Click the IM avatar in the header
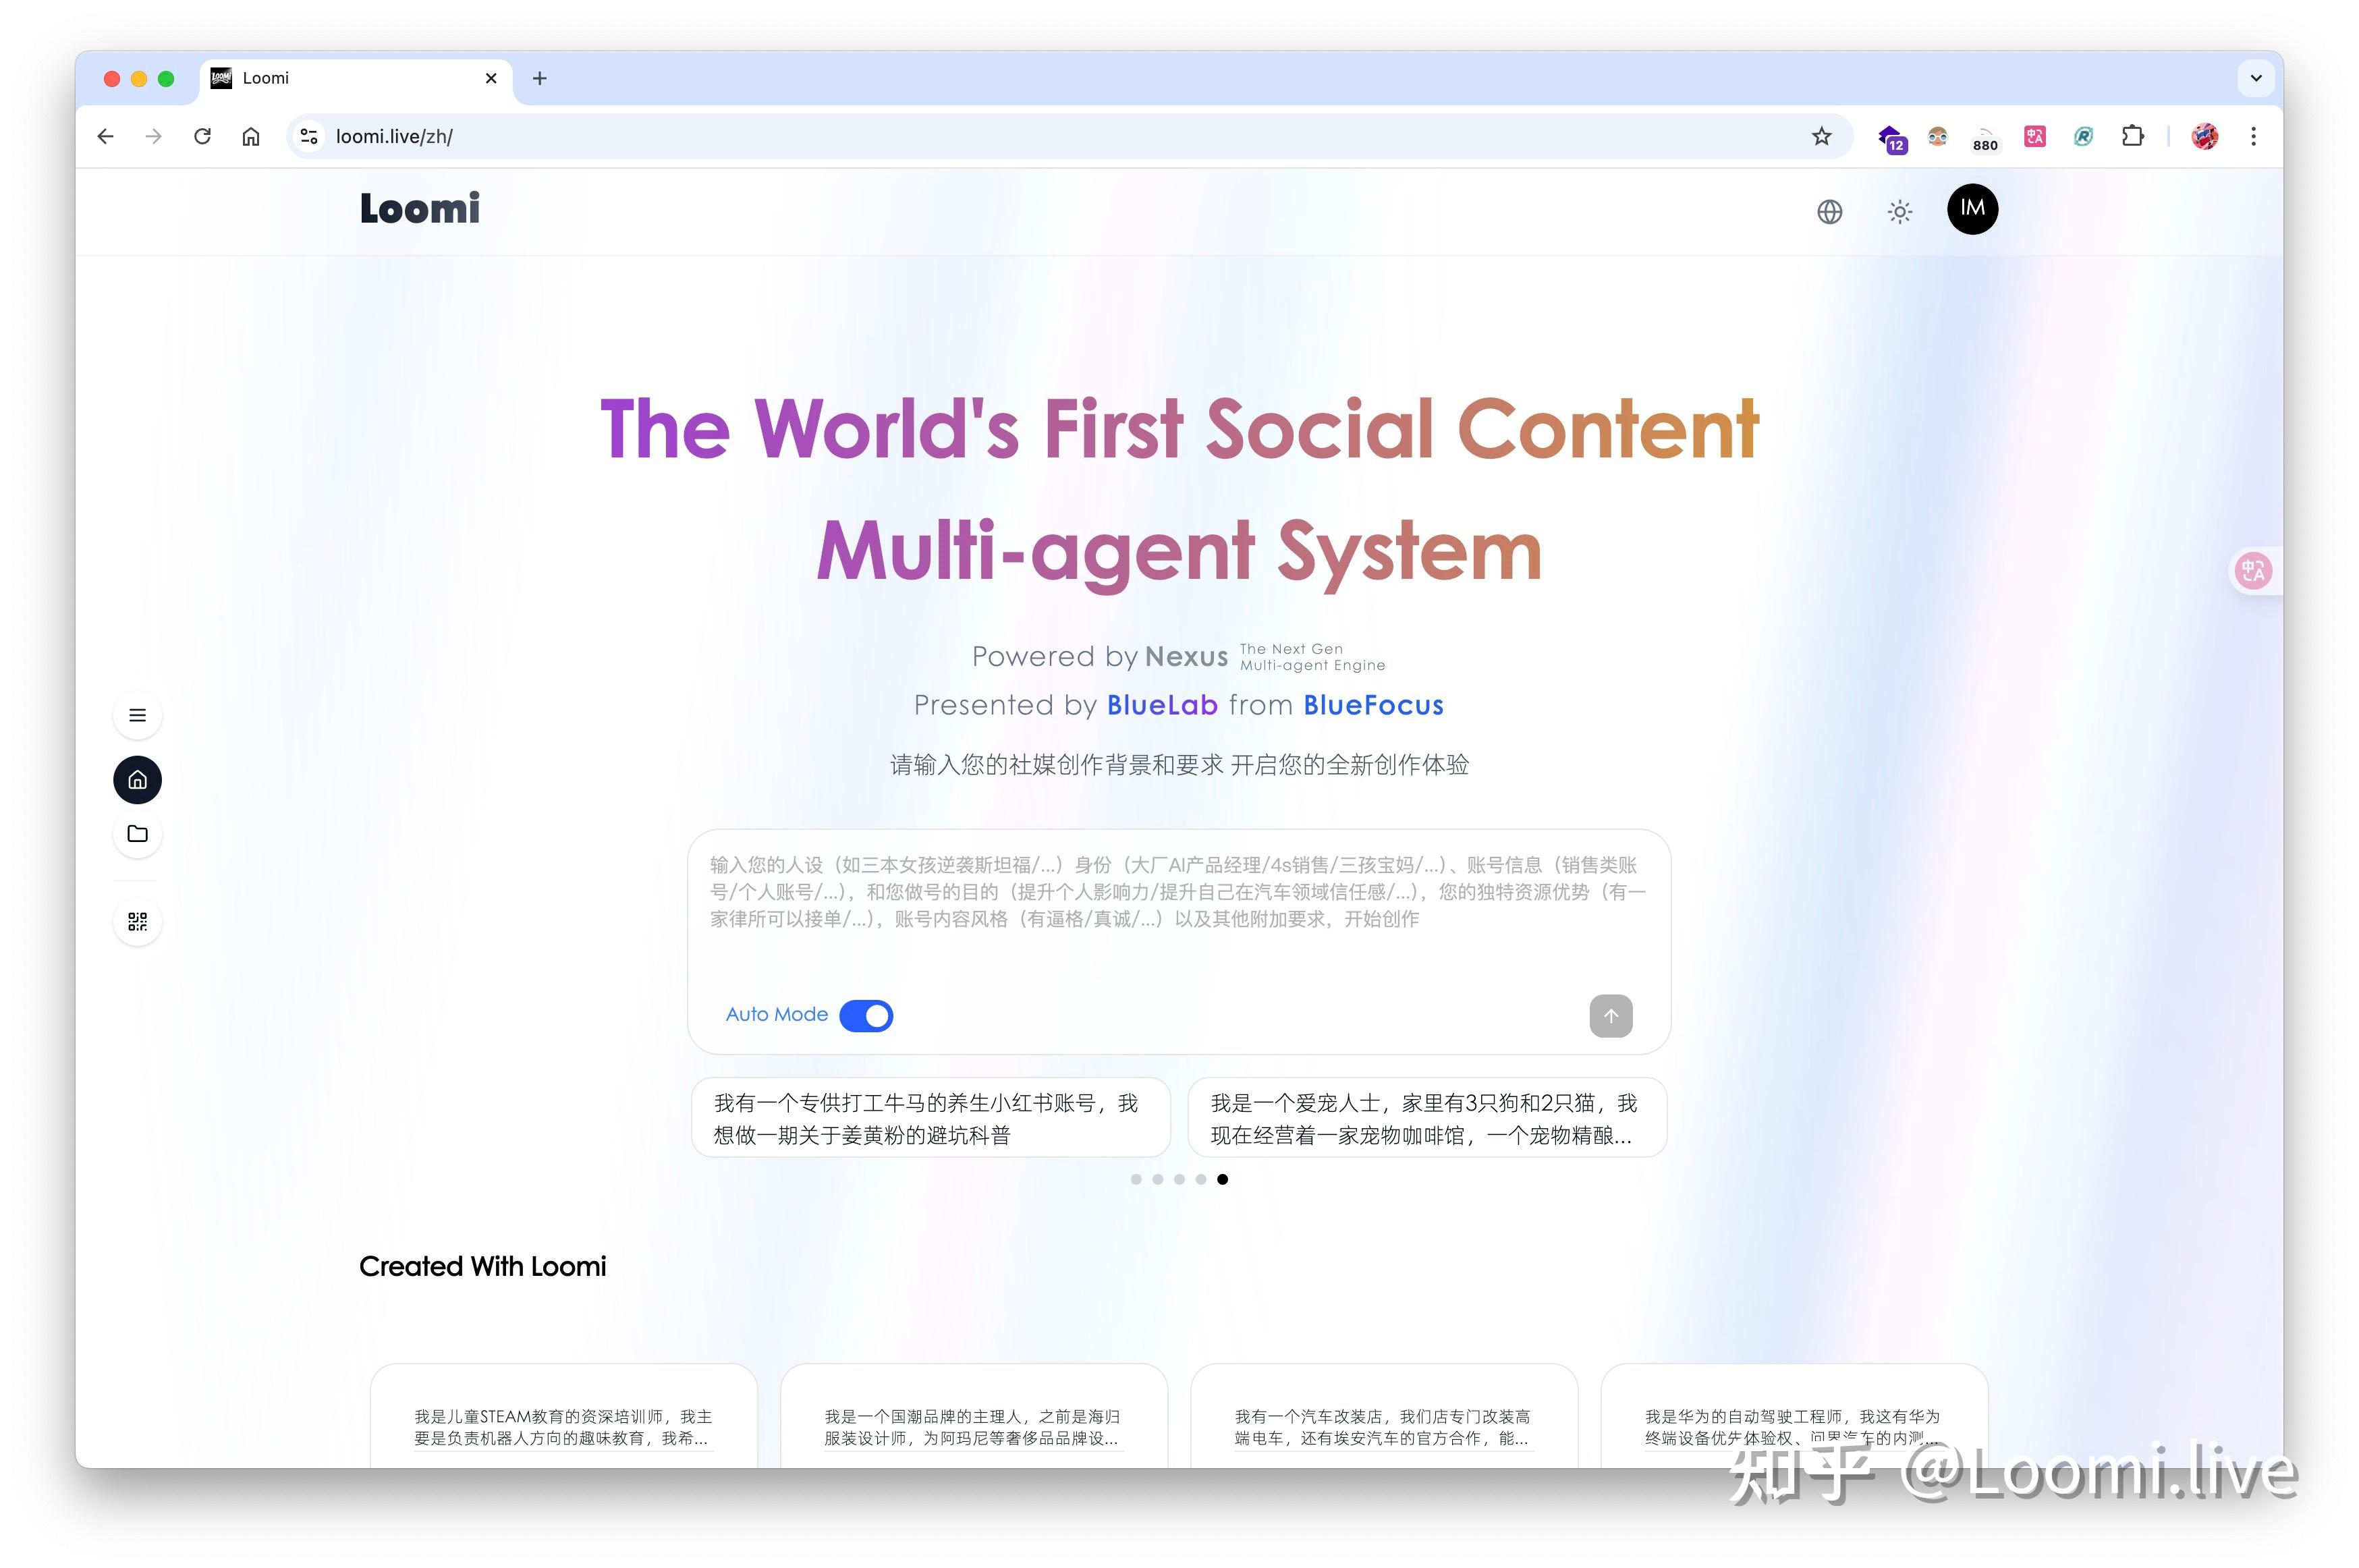The width and height of the screenshot is (2359, 1568). coord(1971,209)
